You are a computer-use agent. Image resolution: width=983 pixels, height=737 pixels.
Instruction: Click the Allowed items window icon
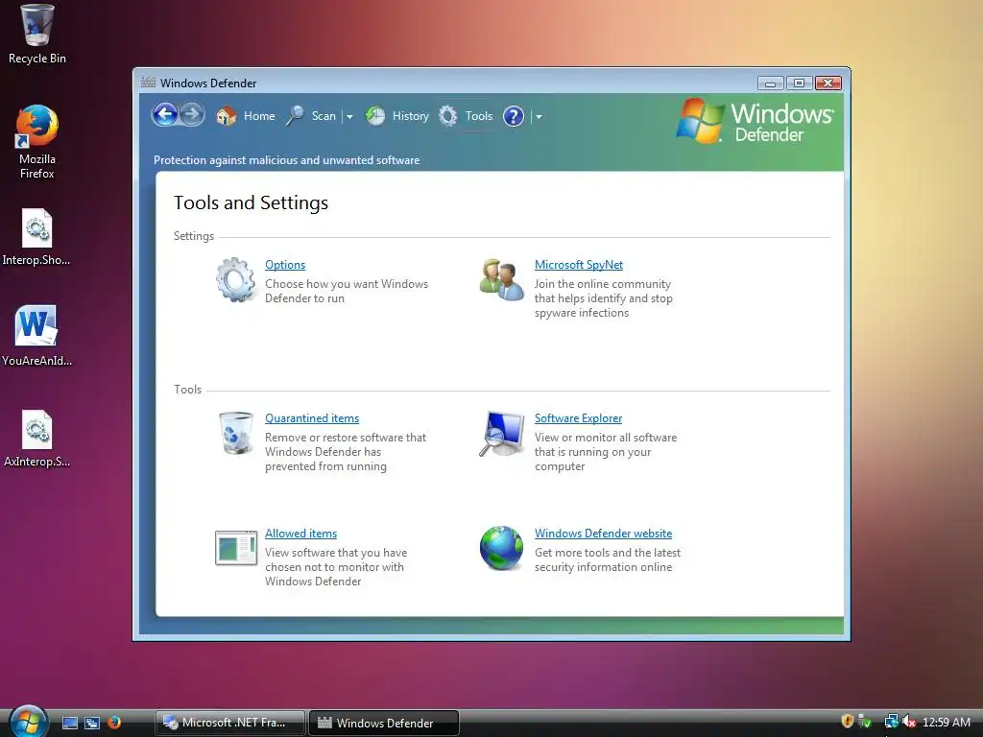pyautogui.click(x=236, y=548)
